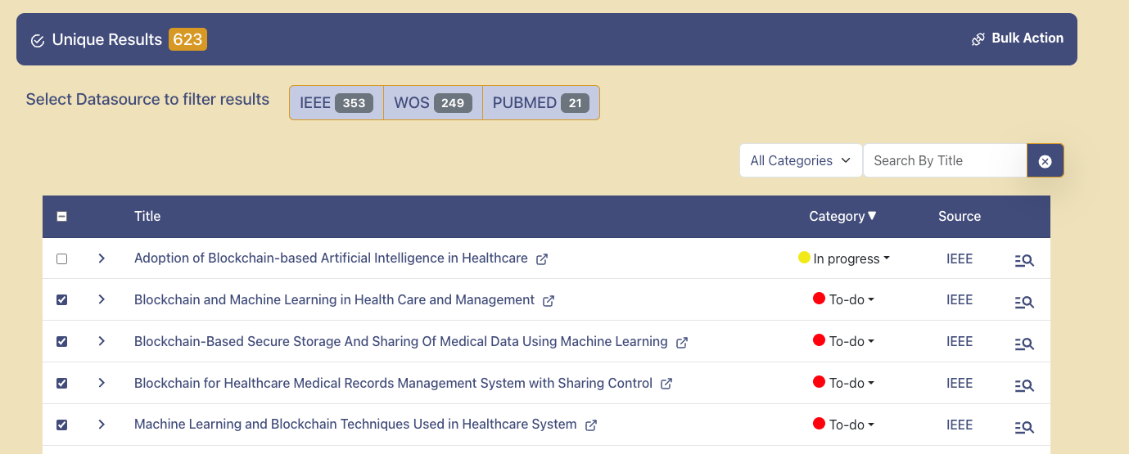Image resolution: width=1129 pixels, height=454 pixels.
Task: Click the 21 count badge beside PUBMED
Action: click(575, 103)
